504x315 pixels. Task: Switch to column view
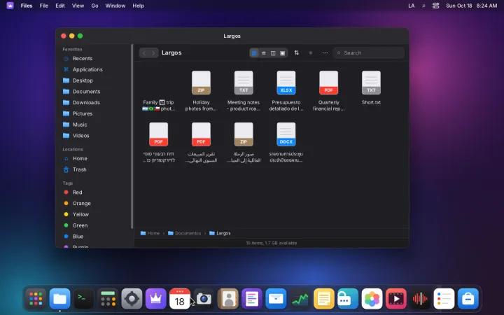[x=273, y=53]
